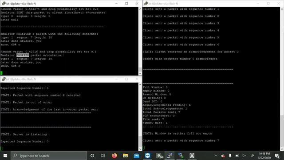The image size is (284, 160).
Task: Click the highlighted DROPPED word in emulator
Action: click(23, 55)
